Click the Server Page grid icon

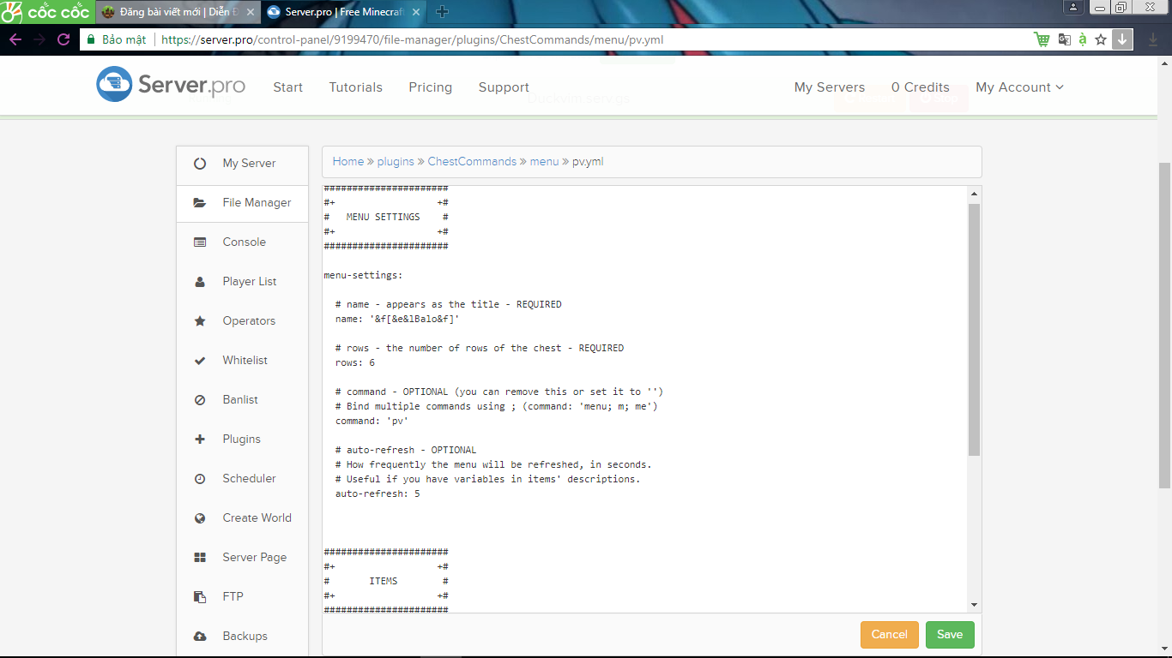tap(200, 558)
